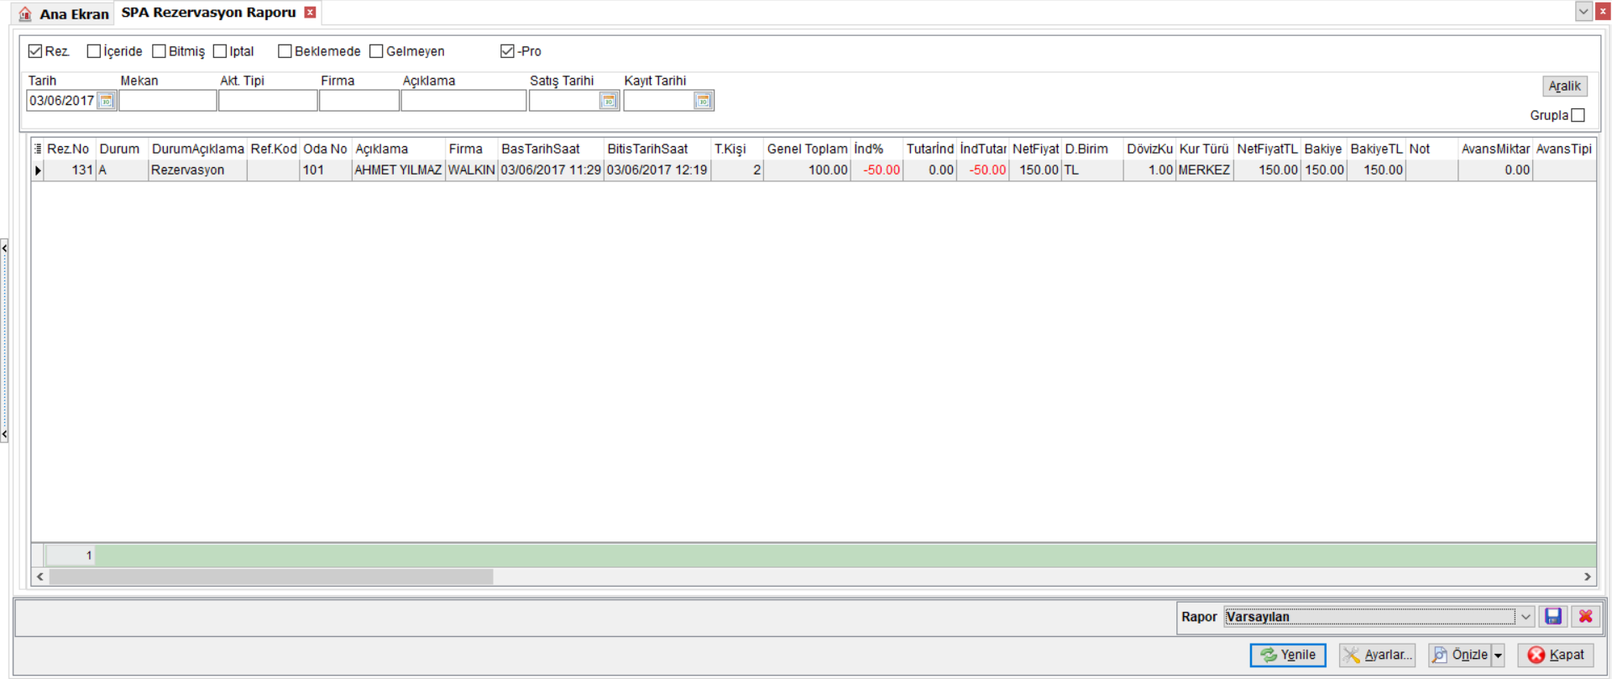Sort by Genel Toplam column header

(x=807, y=149)
